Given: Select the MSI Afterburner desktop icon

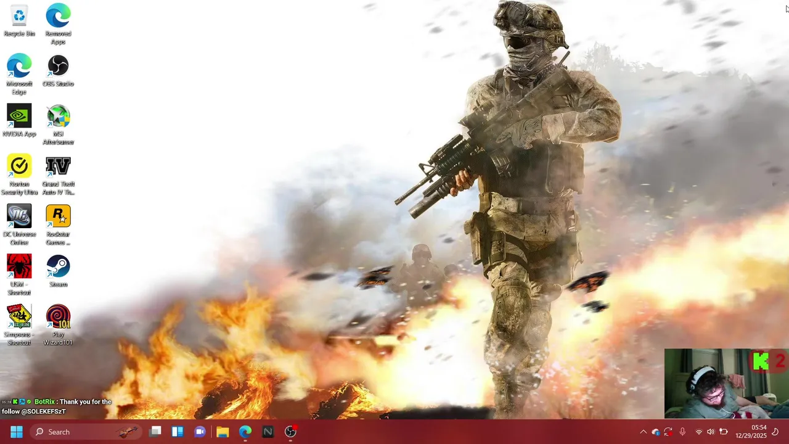Looking at the screenshot, I should pyautogui.click(x=58, y=125).
